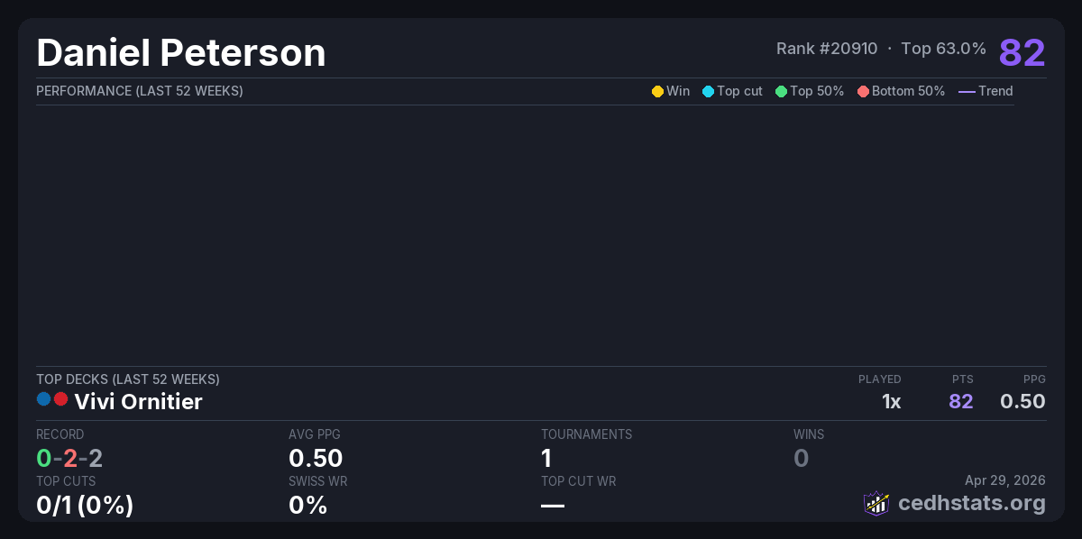This screenshot has width=1082, height=539.
Task: Click the blue mana color dot
Action: (x=44, y=399)
